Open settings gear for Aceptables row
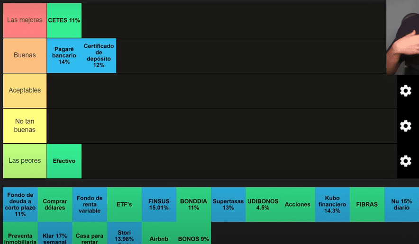Screen dimensions: 419x244 click(405, 91)
